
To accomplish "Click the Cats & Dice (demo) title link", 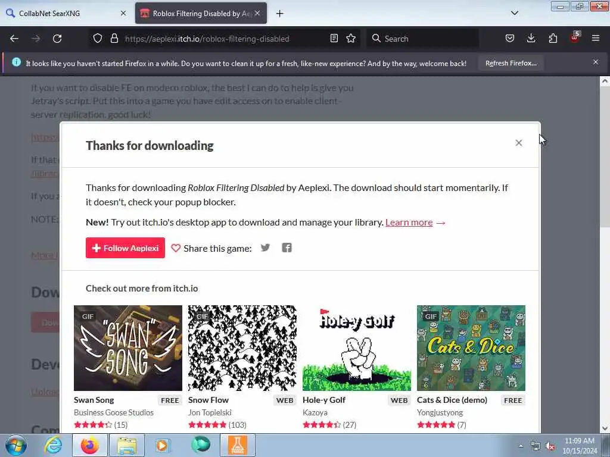I will [452, 400].
